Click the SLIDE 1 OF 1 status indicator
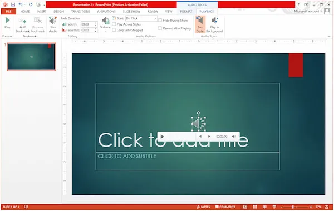This screenshot has width=334, height=211. coord(11,207)
